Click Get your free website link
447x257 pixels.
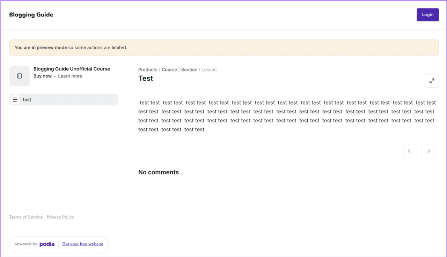83,244
